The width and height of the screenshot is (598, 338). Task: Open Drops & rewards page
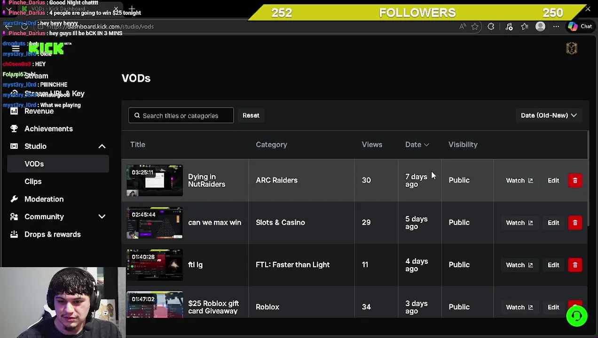(53, 234)
